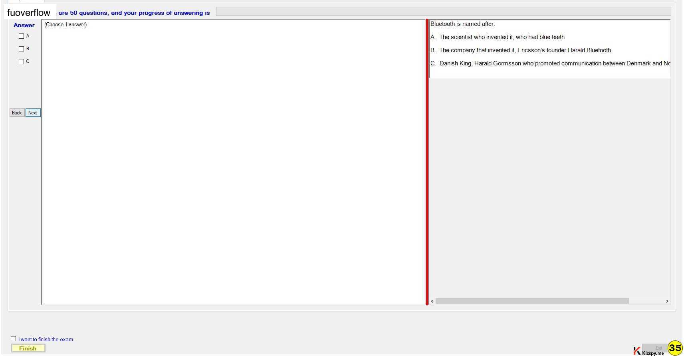The width and height of the screenshot is (684, 356).
Task: Go to the Next question
Action: tap(33, 113)
